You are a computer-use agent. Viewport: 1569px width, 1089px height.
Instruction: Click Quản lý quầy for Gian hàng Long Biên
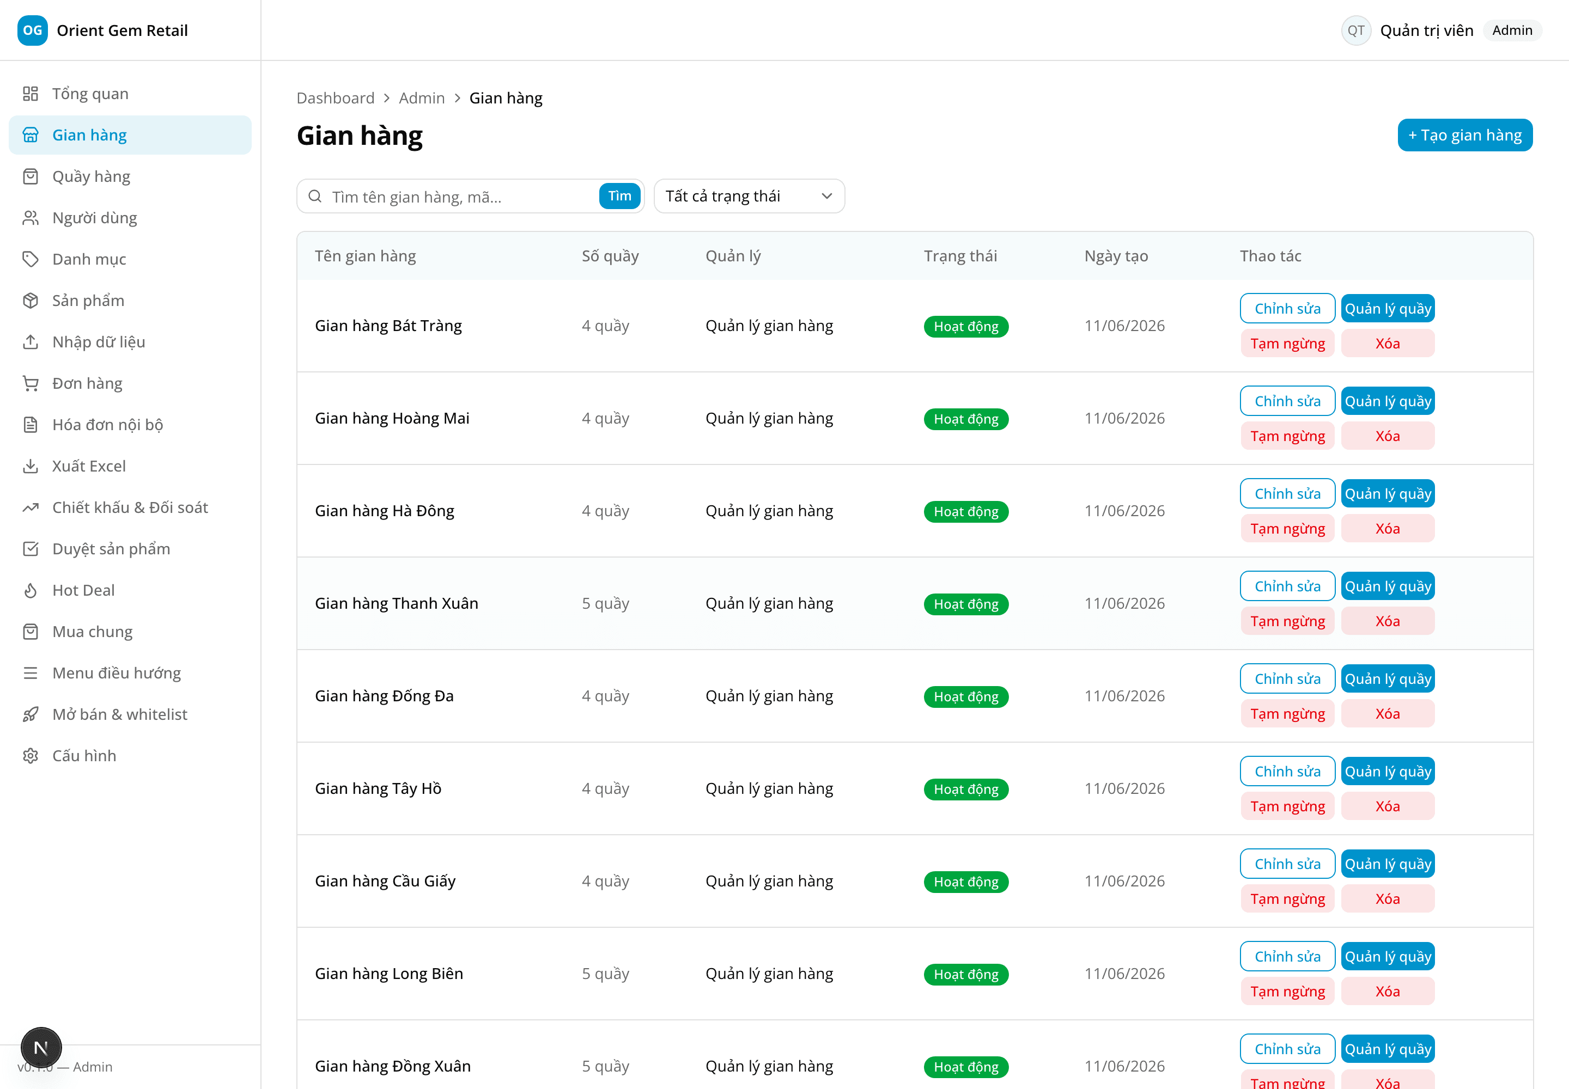(x=1388, y=957)
